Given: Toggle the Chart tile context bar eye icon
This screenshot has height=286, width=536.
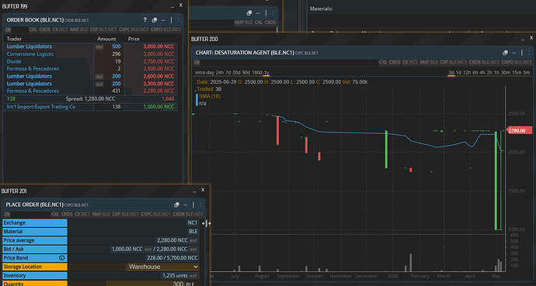Looking at the screenshot, I should tap(197, 62).
